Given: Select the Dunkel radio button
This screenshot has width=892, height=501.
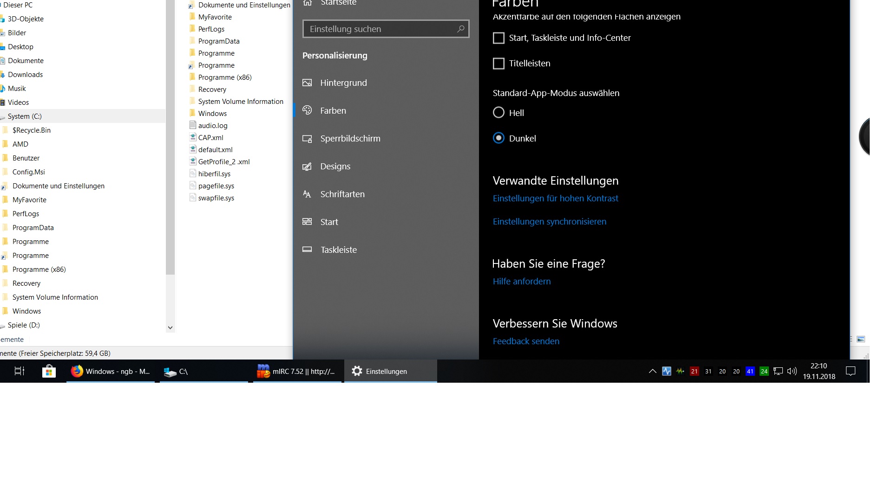Looking at the screenshot, I should (x=498, y=138).
